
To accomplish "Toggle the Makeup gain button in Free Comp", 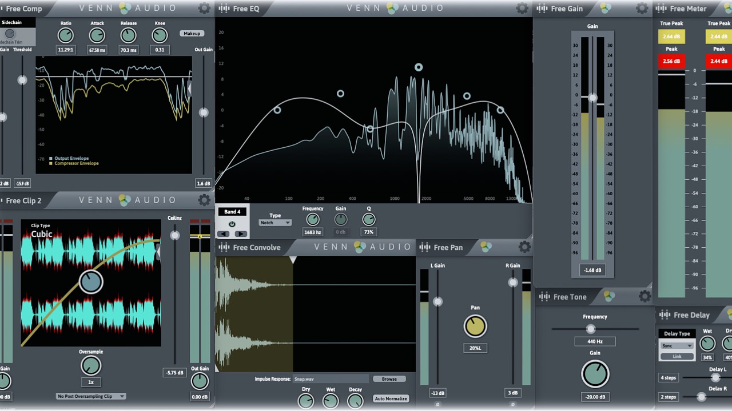I will pos(192,33).
